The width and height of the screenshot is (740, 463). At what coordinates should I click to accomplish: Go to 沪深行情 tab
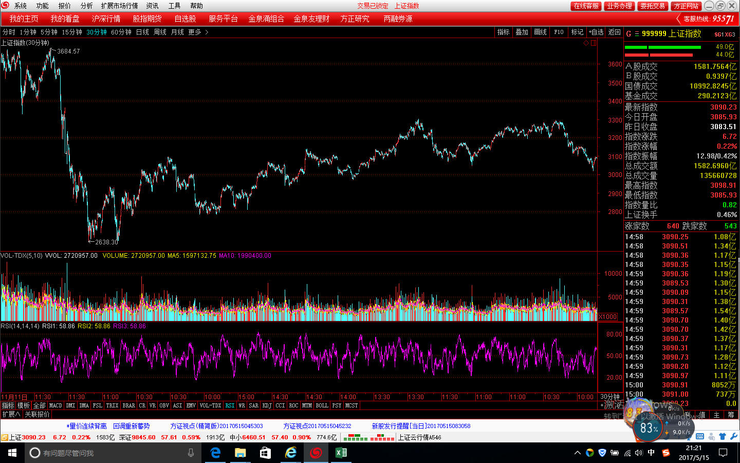click(x=106, y=19)
